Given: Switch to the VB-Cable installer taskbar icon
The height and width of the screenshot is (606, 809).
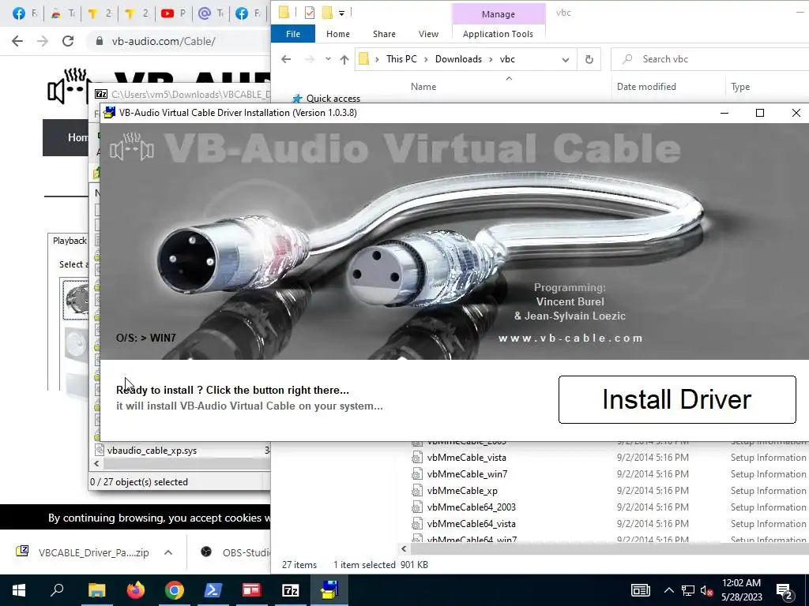Looking at the screenshot, I should click(x=329, y=590).
